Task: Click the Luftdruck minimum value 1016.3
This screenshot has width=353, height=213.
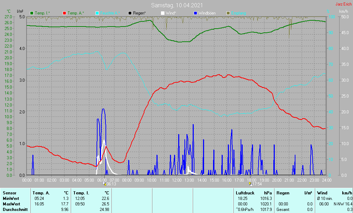Action: pos(266,199)
